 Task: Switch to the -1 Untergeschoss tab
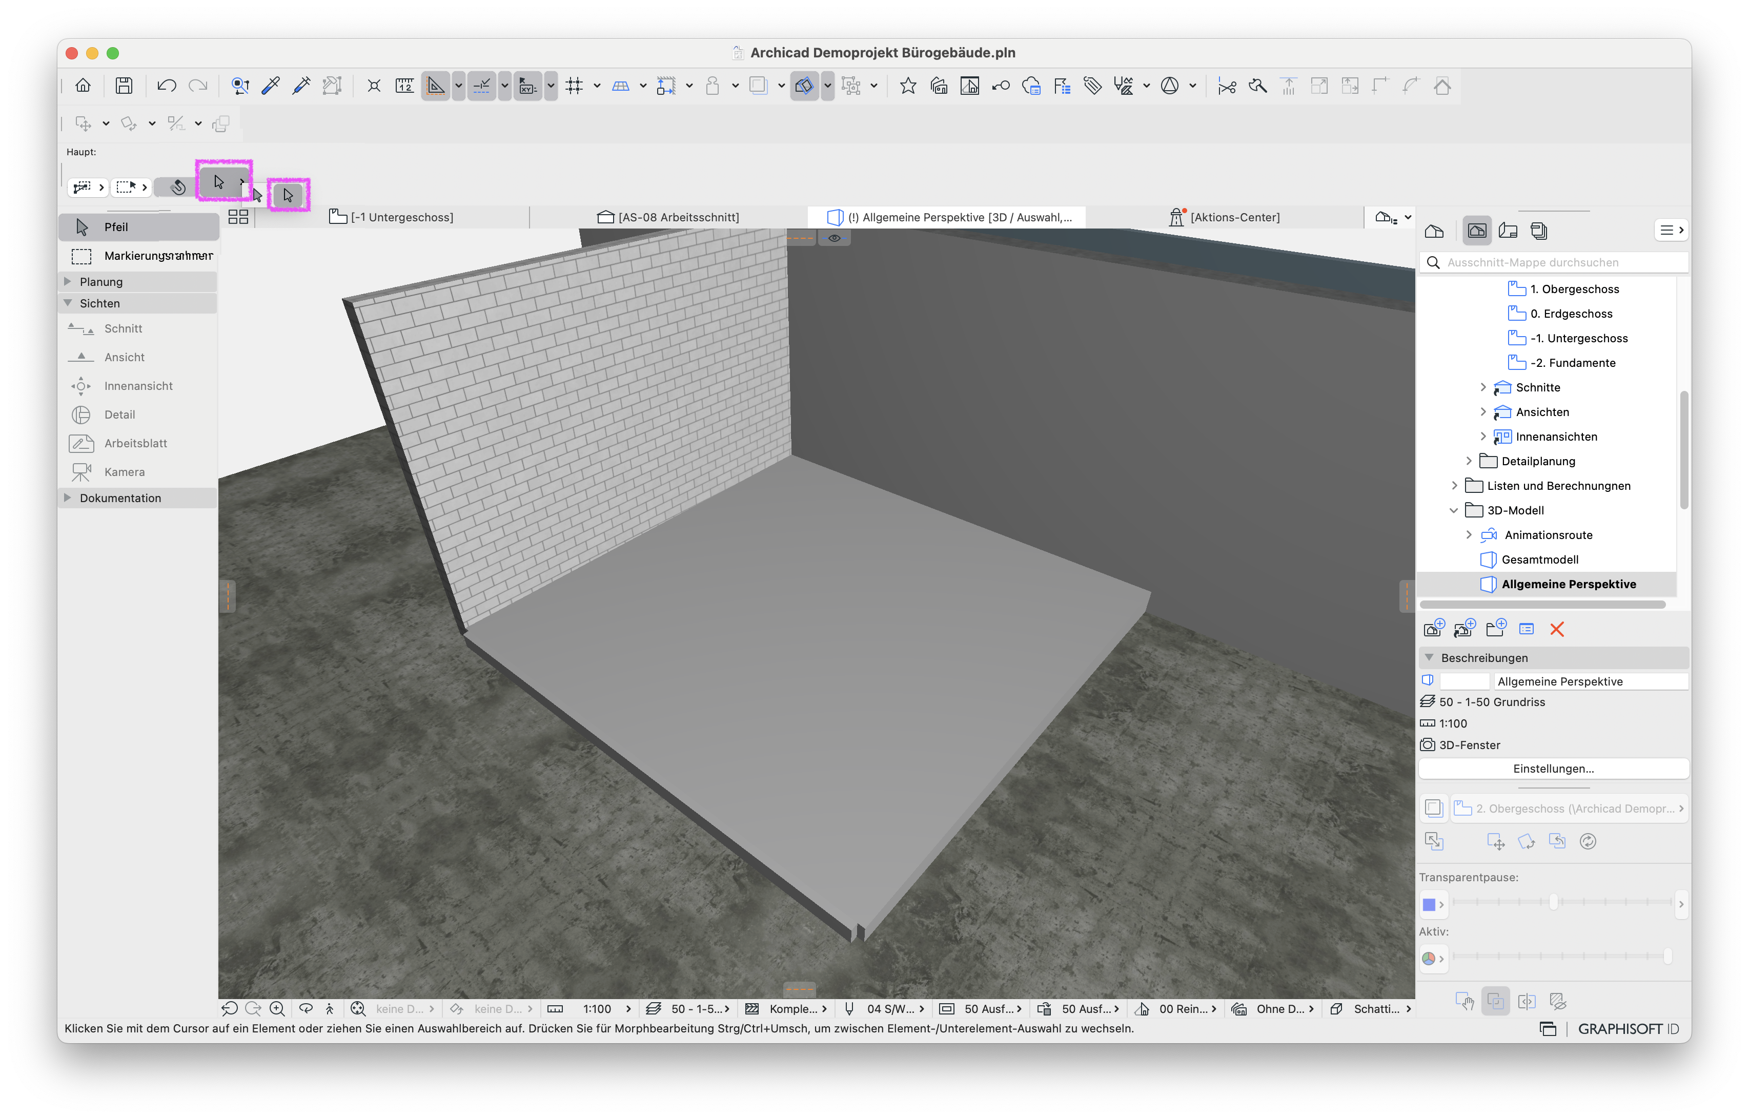[x=391, y=217]
